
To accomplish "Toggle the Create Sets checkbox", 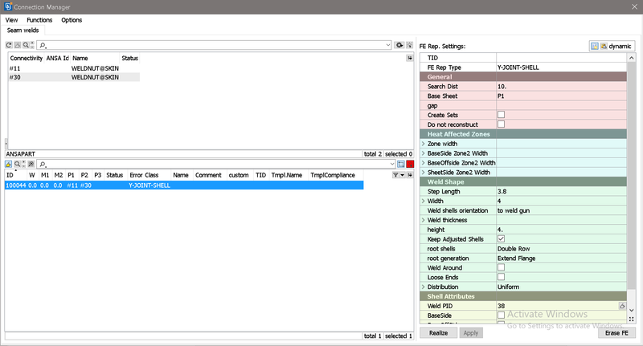I will 501,115.
